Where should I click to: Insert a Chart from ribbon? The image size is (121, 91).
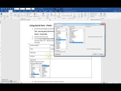28,15
